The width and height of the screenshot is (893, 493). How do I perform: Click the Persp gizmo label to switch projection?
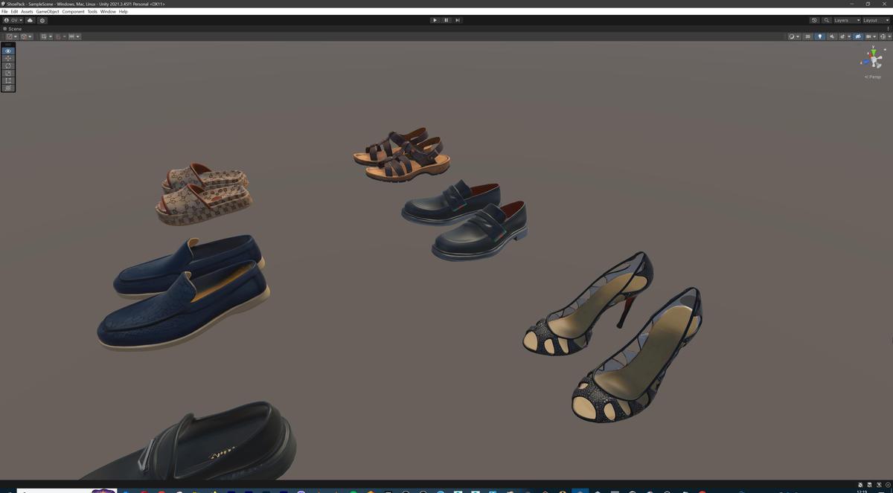click(x=872, y=77)
